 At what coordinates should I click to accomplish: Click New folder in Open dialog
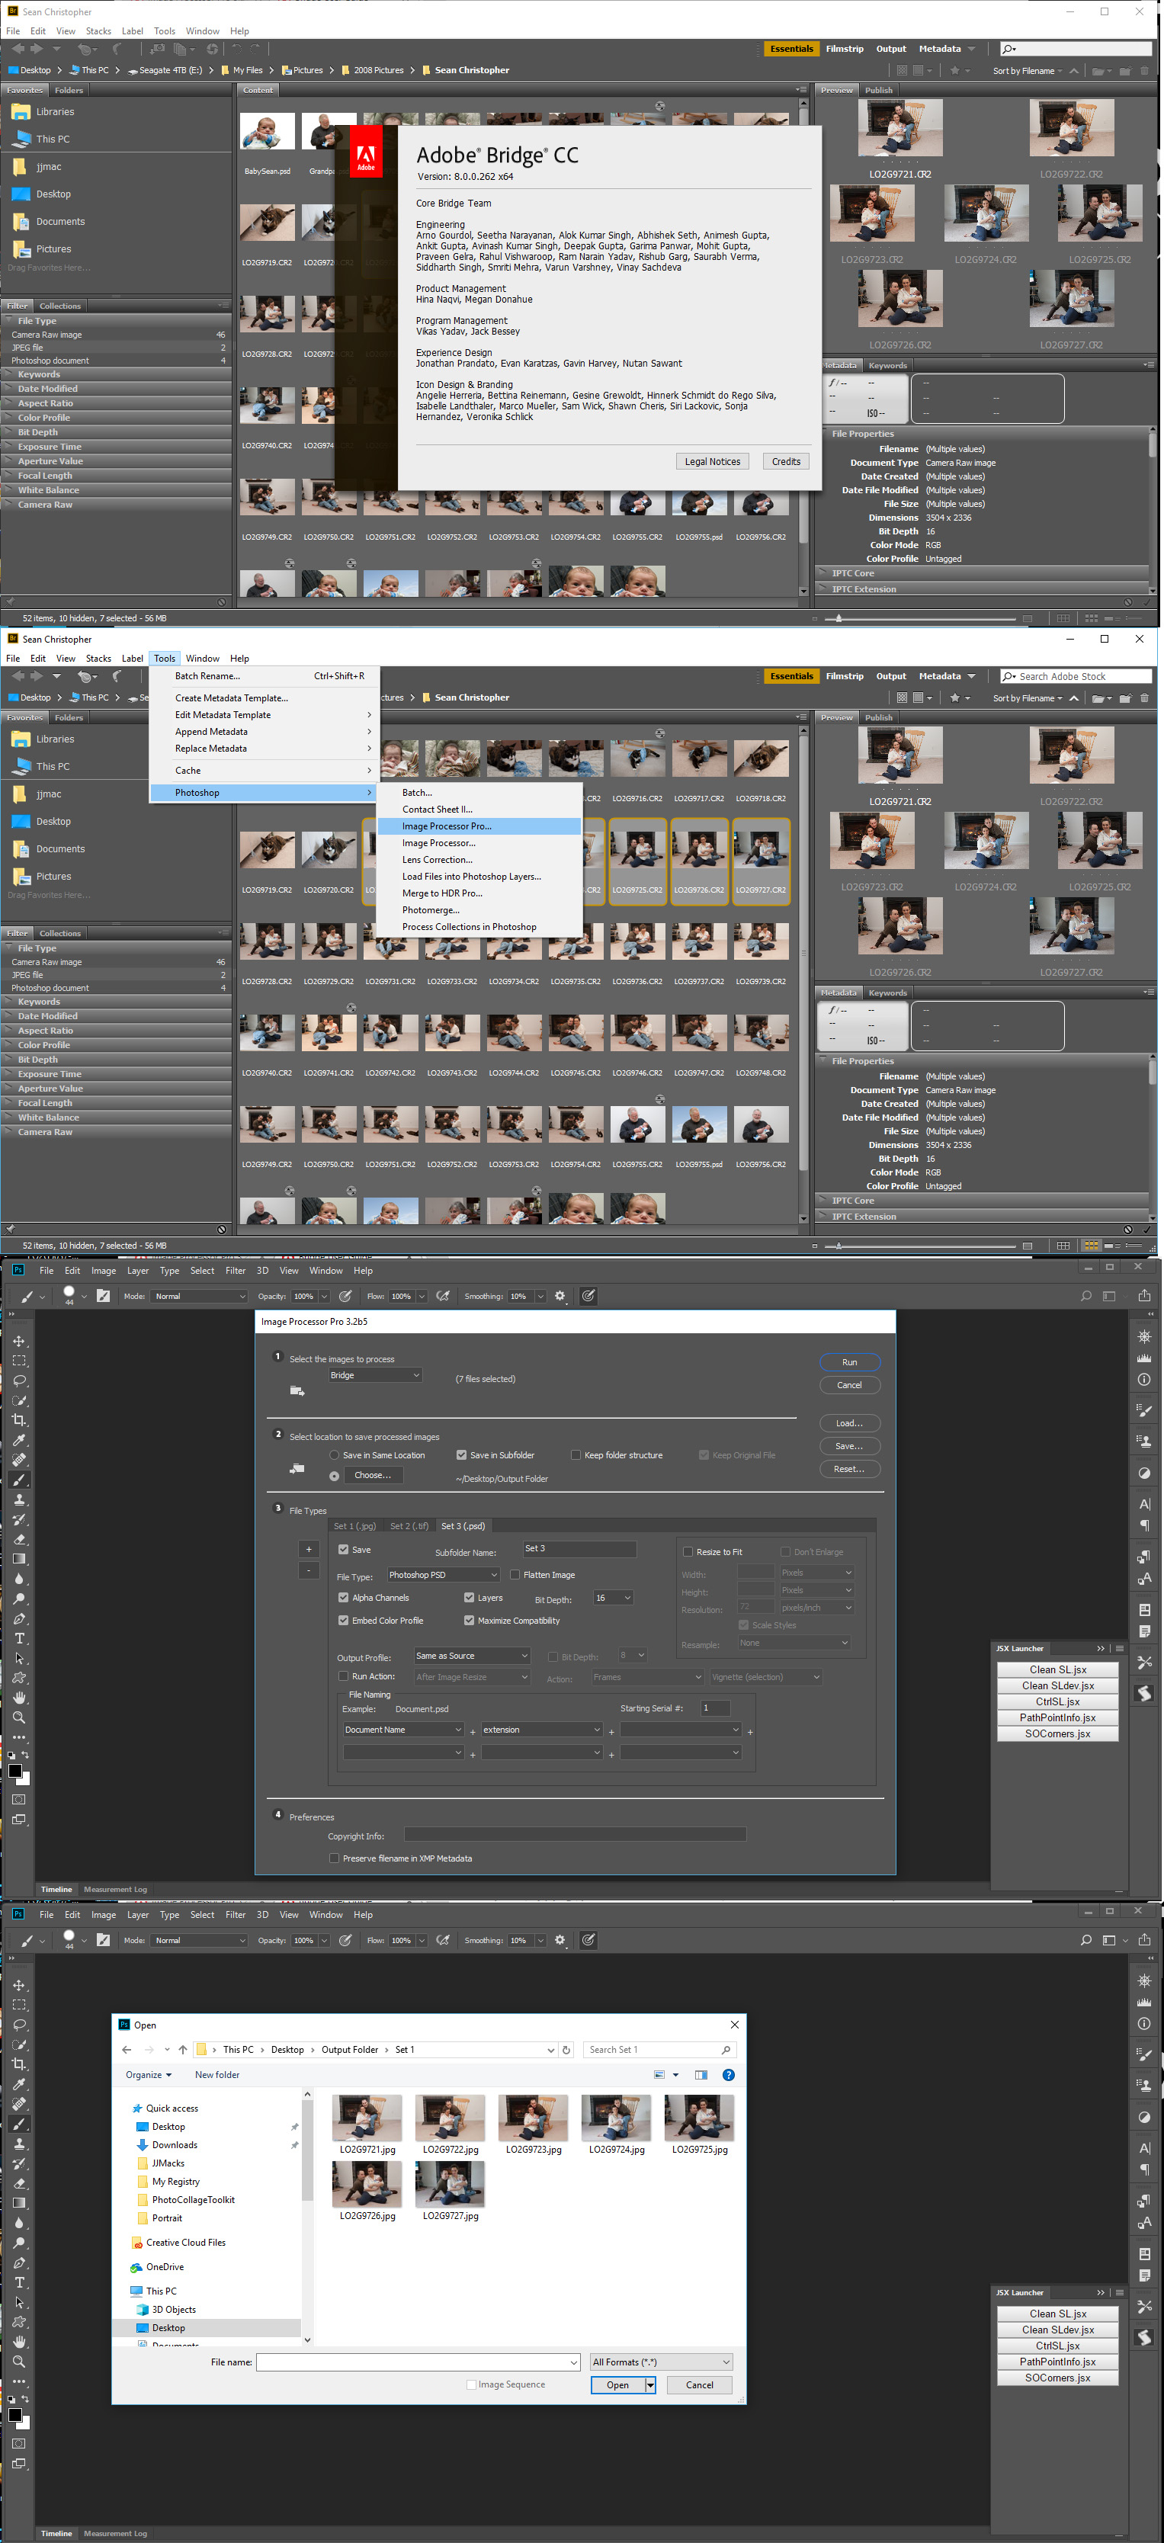(217, 2074)
